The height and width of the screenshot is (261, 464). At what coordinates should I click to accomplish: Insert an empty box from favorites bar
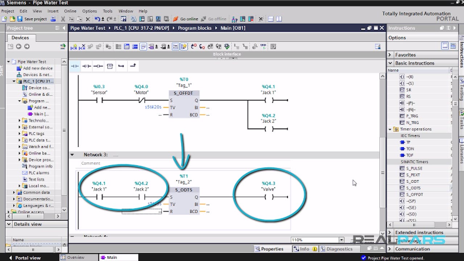(x=110, y=66)
